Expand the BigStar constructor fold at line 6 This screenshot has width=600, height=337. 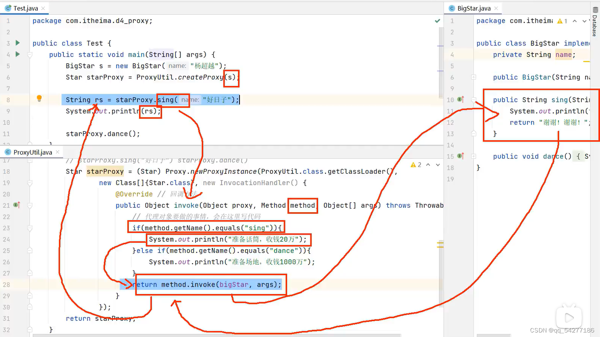coord(474,77)
